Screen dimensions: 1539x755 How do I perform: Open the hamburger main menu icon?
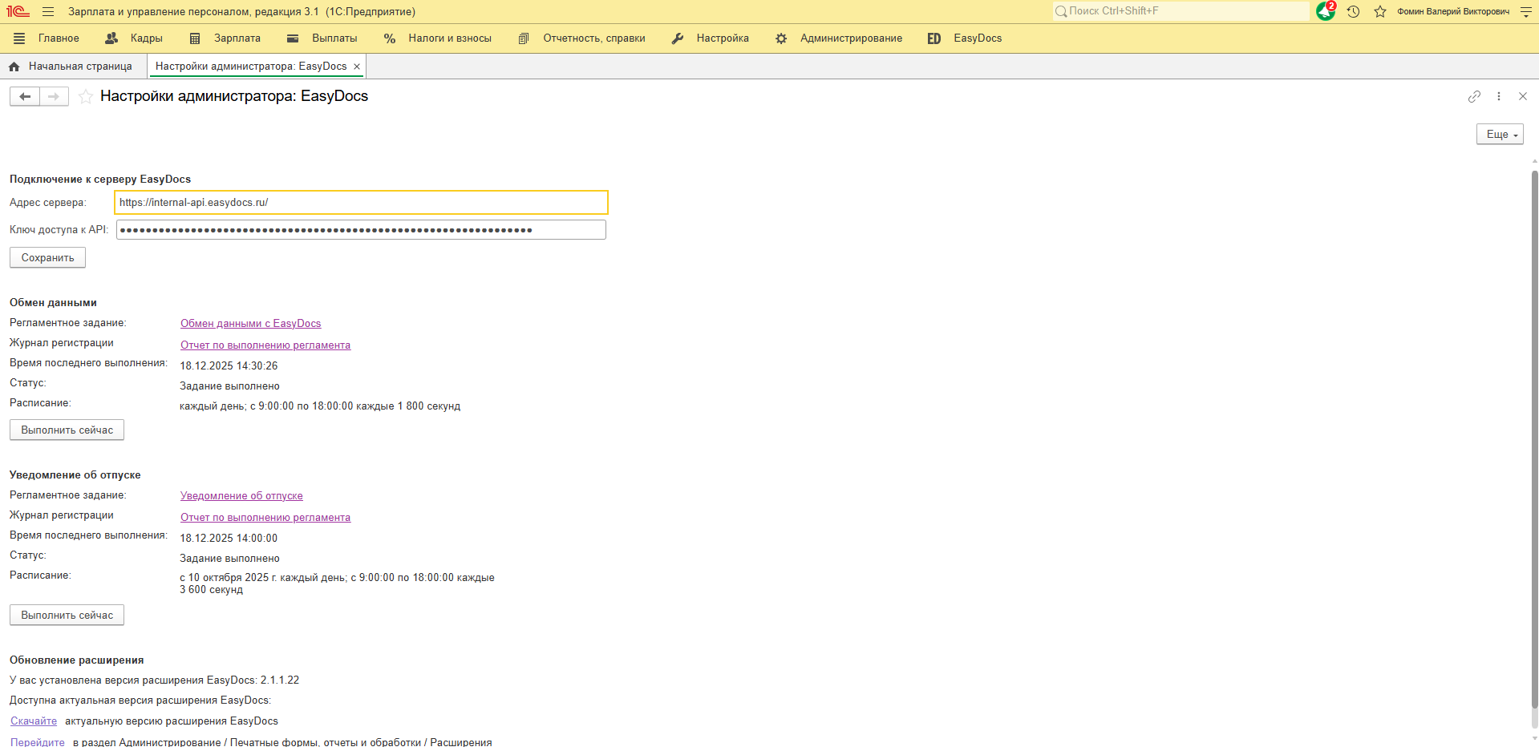pos(48,12)
